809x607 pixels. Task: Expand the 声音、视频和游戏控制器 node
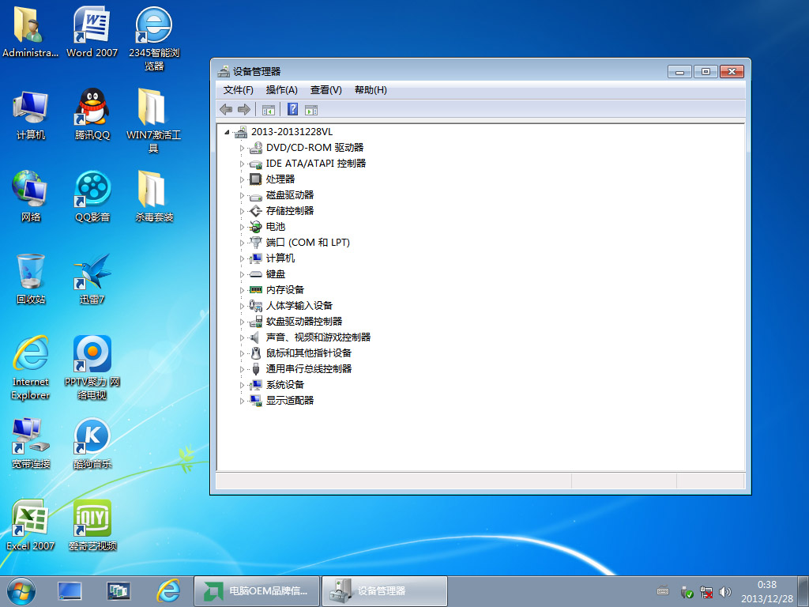coord(242,337)
